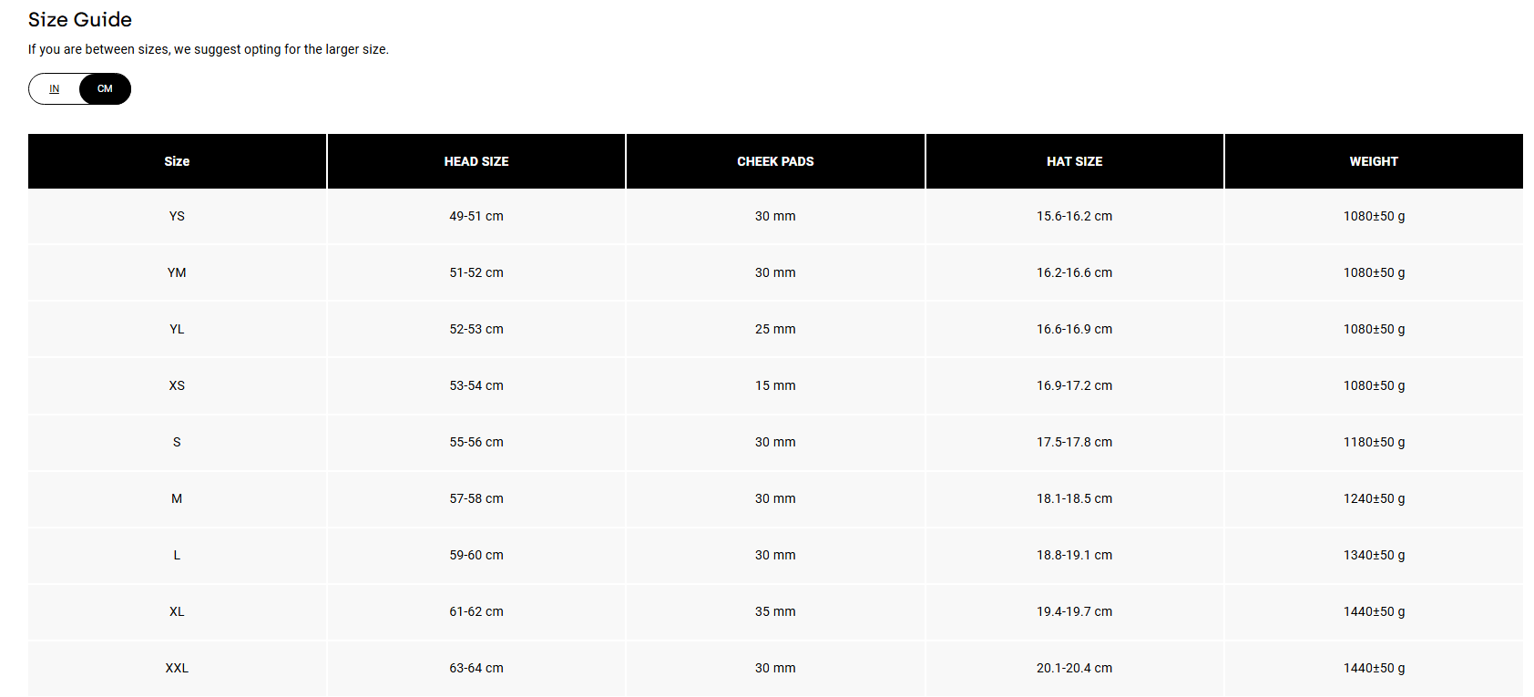Click the 57-58 cm head size cell
Viewport: 1534px width, 697px height.
tap(476, 498)
